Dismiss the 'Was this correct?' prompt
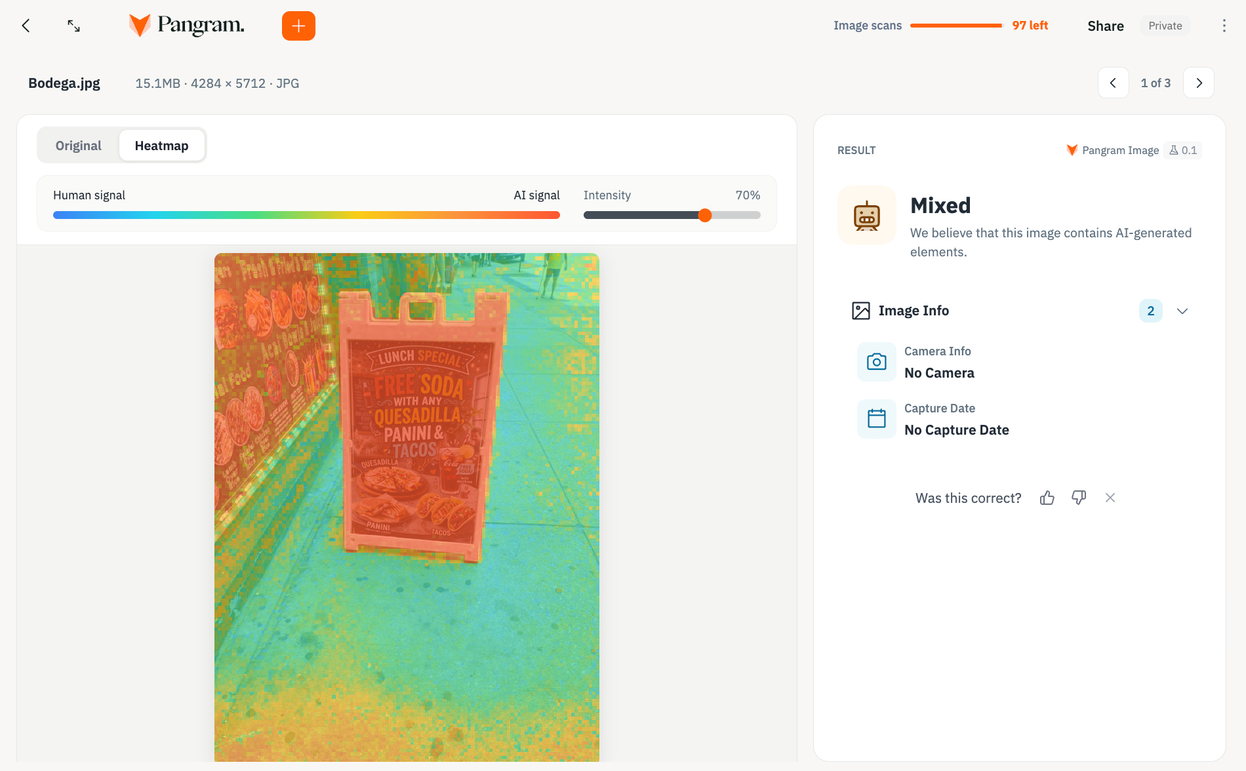 (1110, 498)
